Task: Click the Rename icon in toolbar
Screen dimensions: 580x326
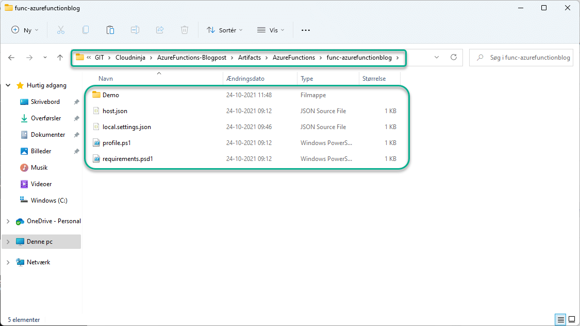Action: point(135,30)
